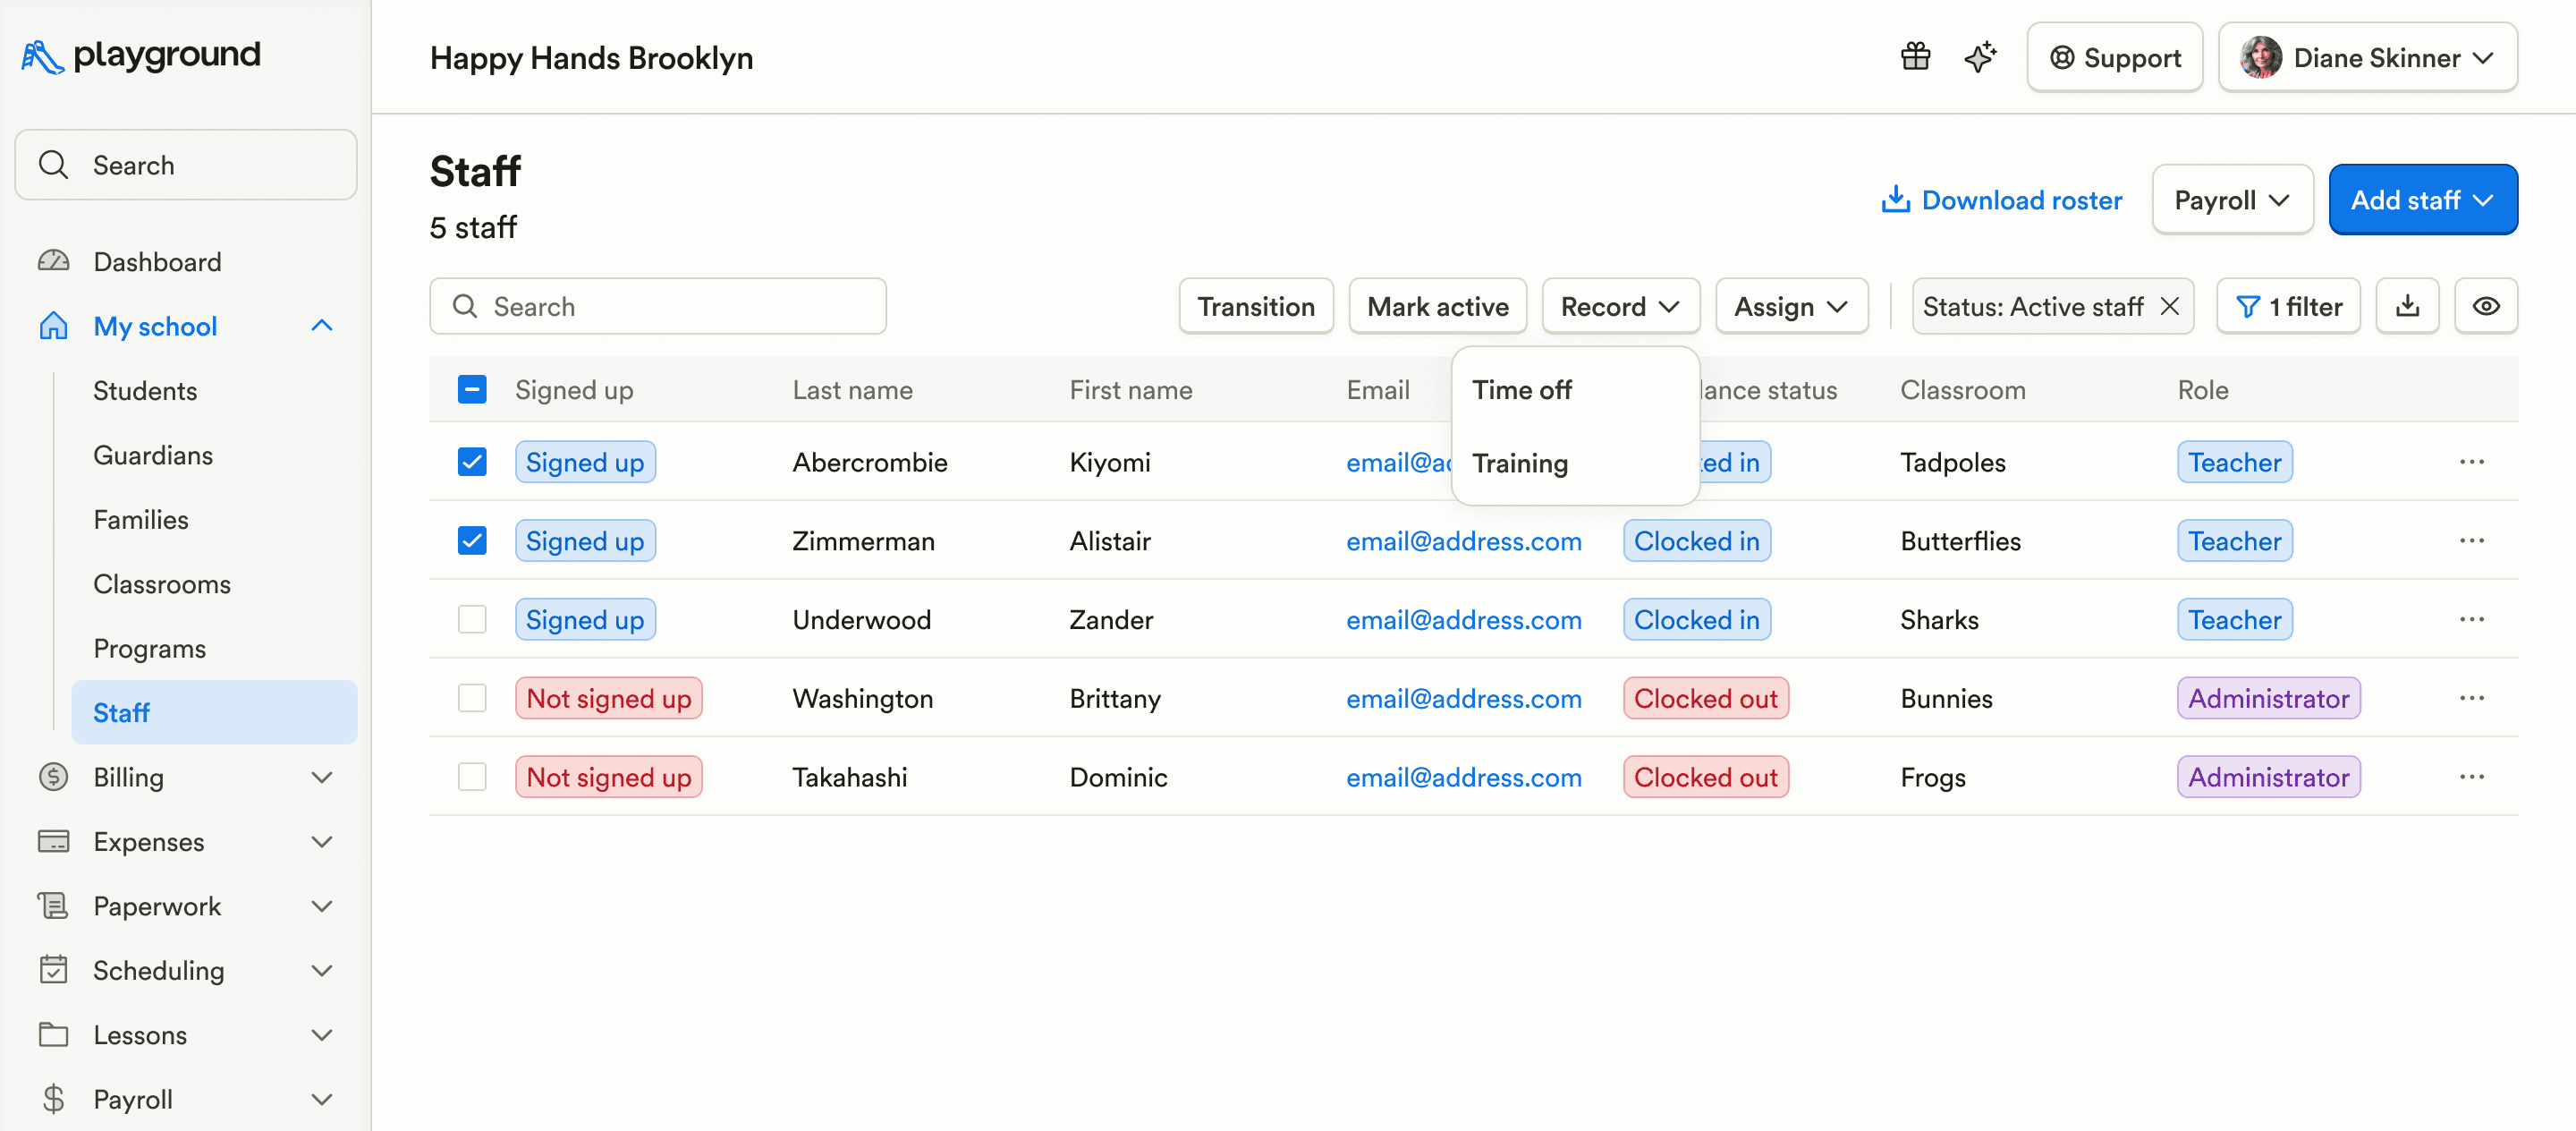Click the Download roster link
This screenshot has width=2576, height=1131.
(x=2001, y=200)
